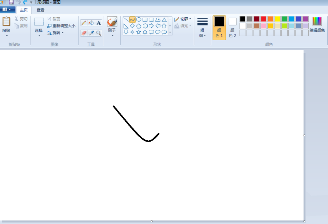Open the 填充 fill dropdown
This screenshot has width=328, height=224.
click(183, 26)
